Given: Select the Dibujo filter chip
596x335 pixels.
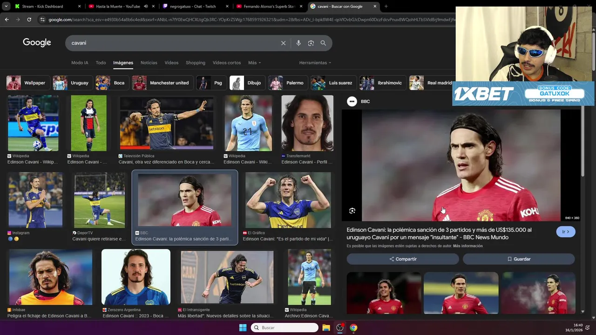Looking at the screenshot, I should click(x=247, y=83).
